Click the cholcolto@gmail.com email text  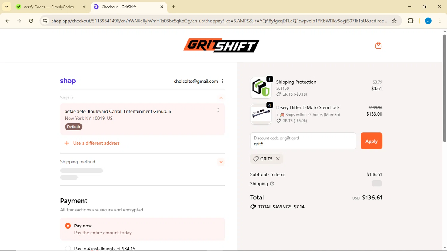click(x=196, y=81)
